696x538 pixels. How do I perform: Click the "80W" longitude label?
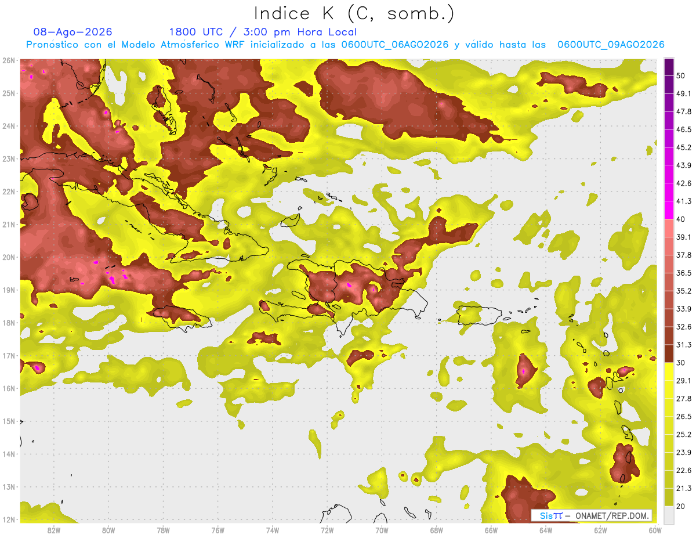(x=108, y=530)
